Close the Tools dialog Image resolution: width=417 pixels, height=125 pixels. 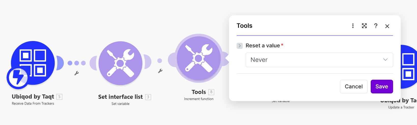387,26
